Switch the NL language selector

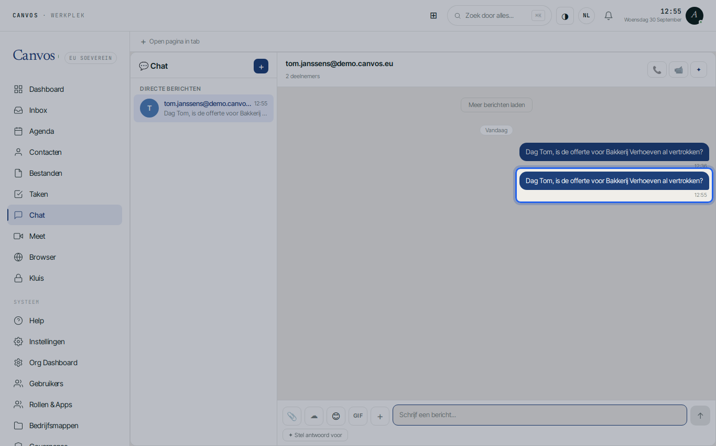[x=587, y=16]
